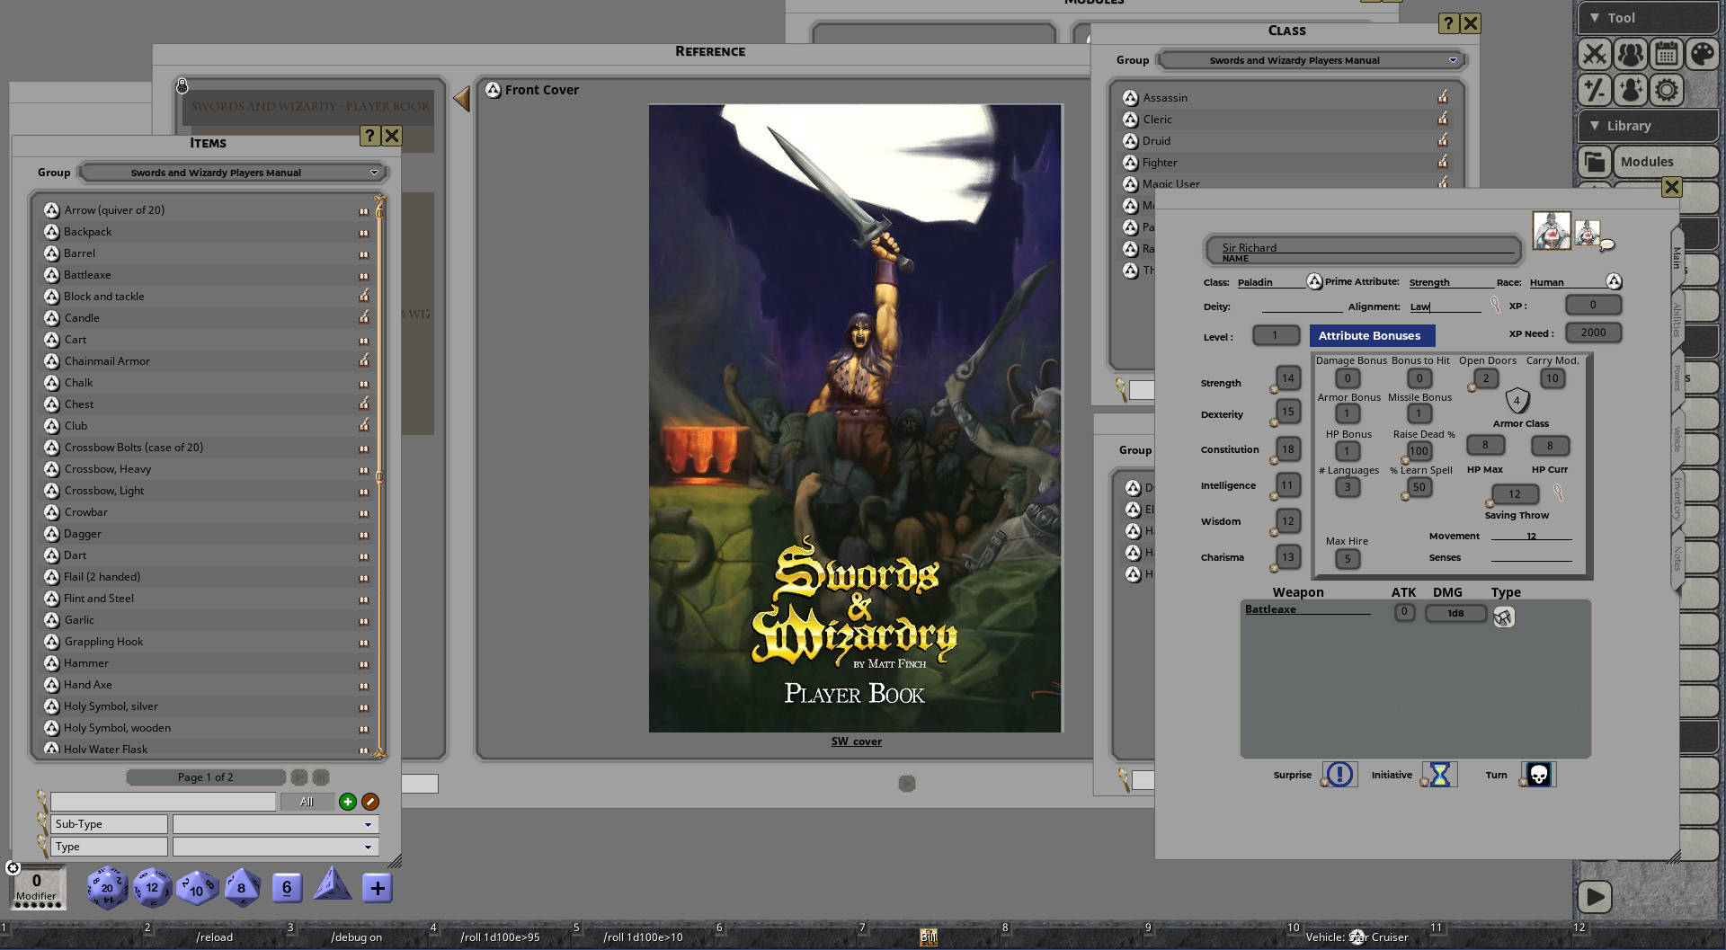Viewport: 1726px width, 950px height.
Task: Click the Sir Richard name field
Action: 1363,250
